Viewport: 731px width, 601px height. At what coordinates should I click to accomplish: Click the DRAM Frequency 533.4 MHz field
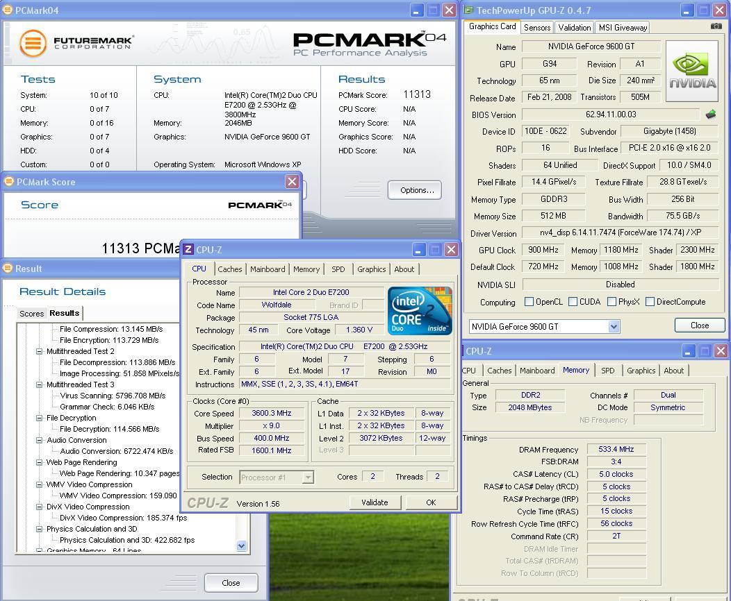616,449
